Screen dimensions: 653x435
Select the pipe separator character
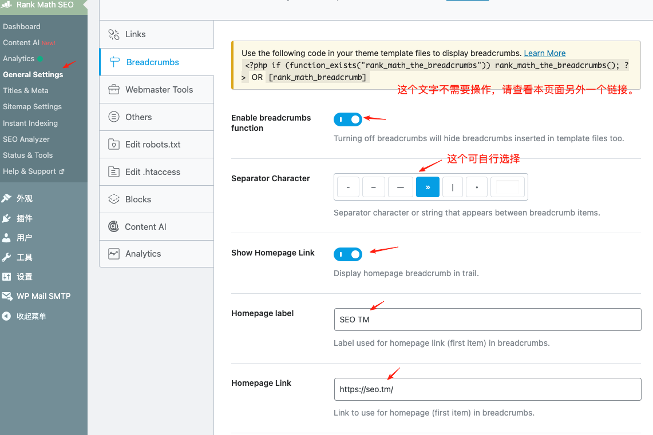(453, 187)
